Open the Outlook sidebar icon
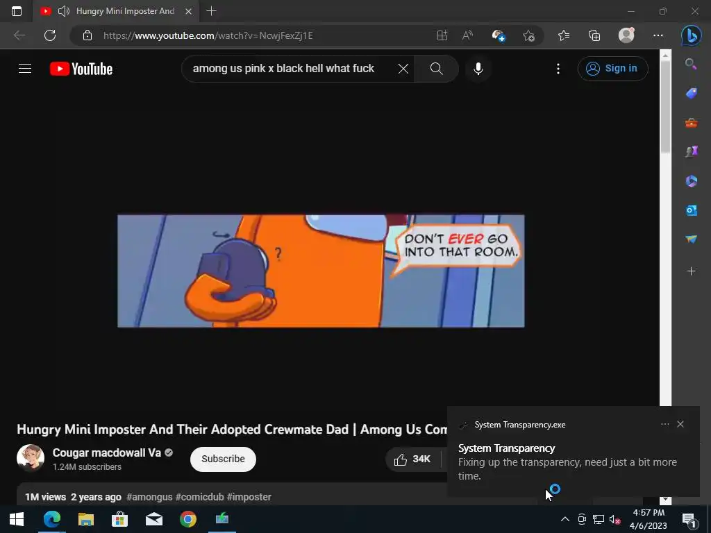The image size is (711, 533). point(691,210)
